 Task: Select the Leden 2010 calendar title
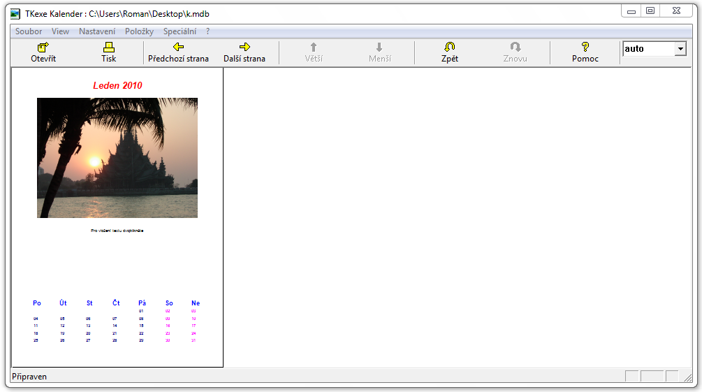coord(118,85)
